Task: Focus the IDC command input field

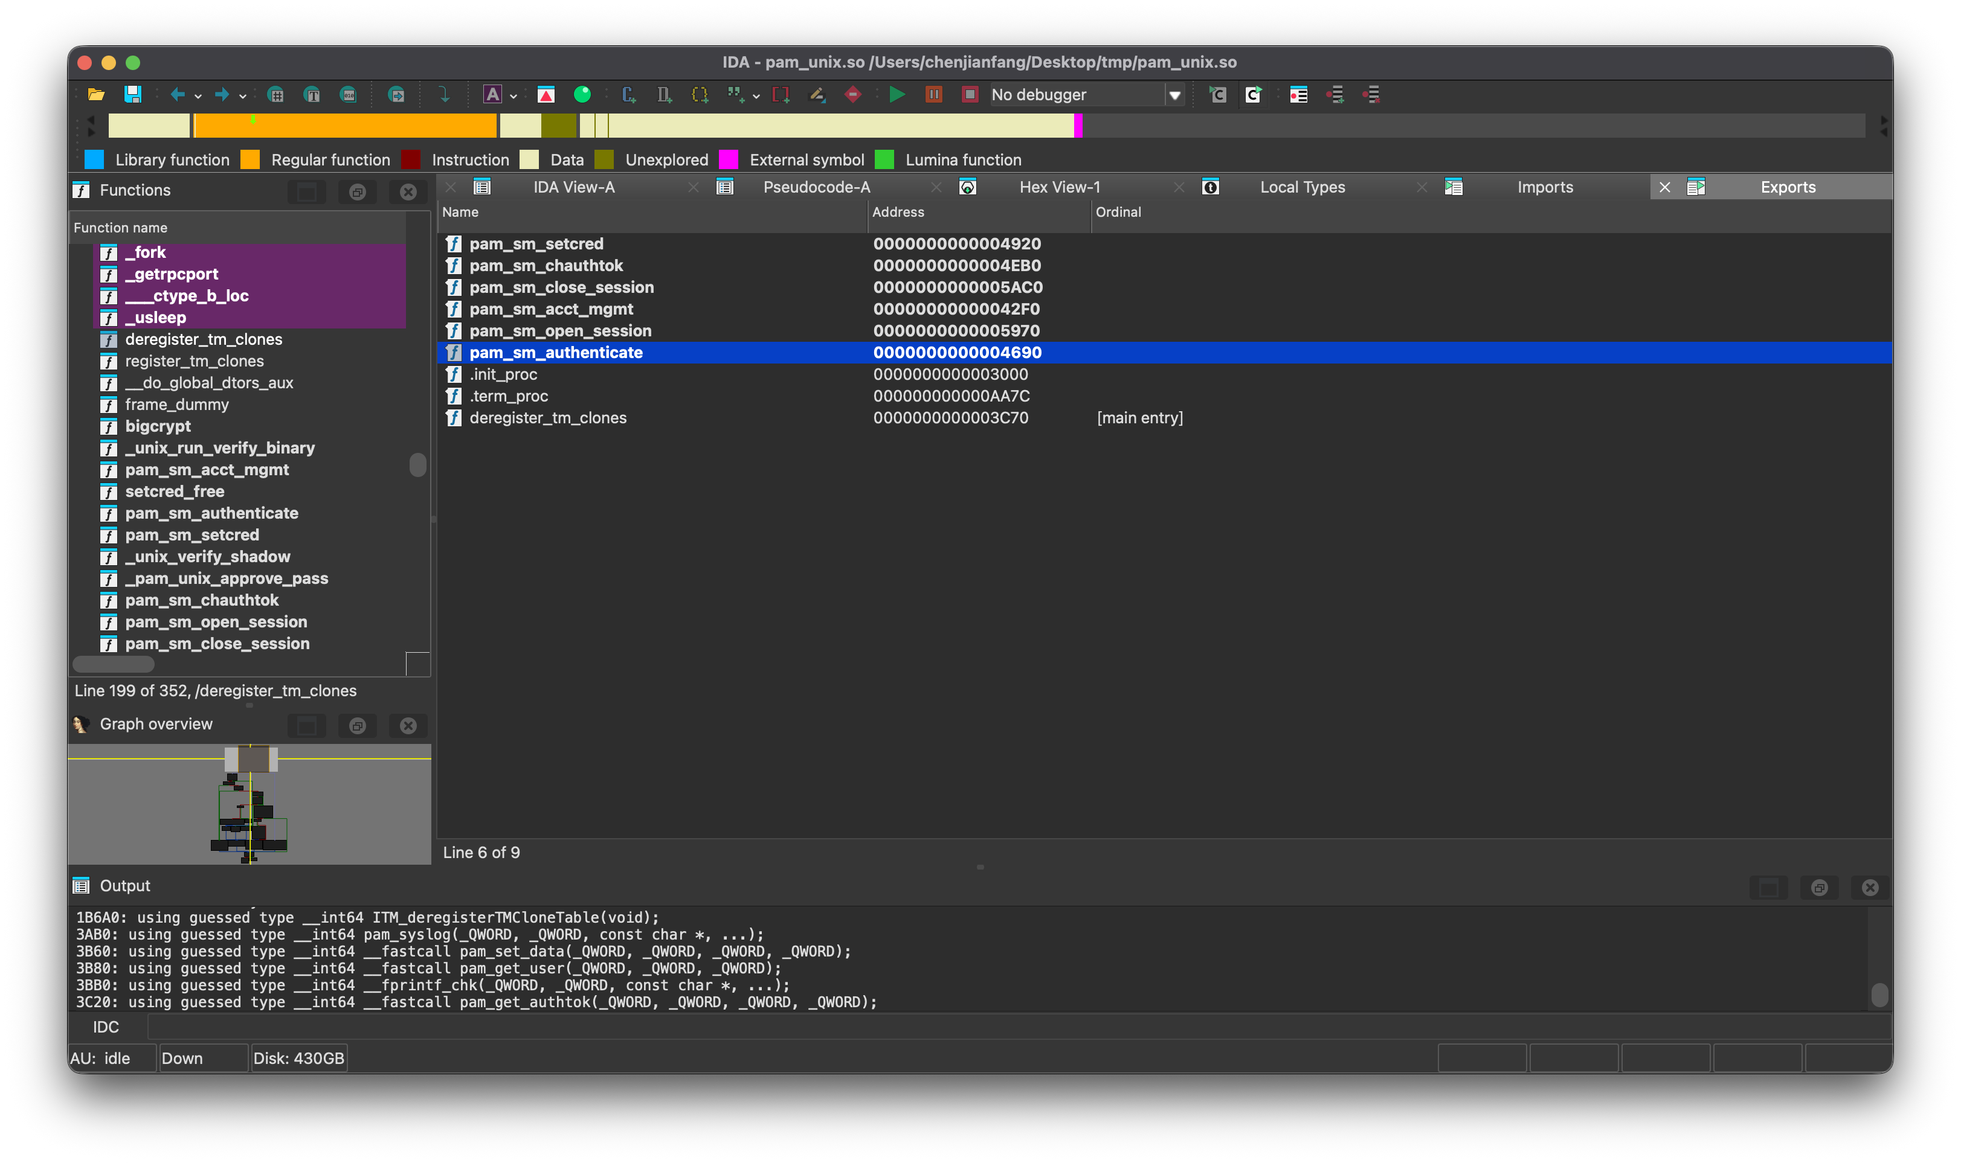Action: tap(1018, 1027)
